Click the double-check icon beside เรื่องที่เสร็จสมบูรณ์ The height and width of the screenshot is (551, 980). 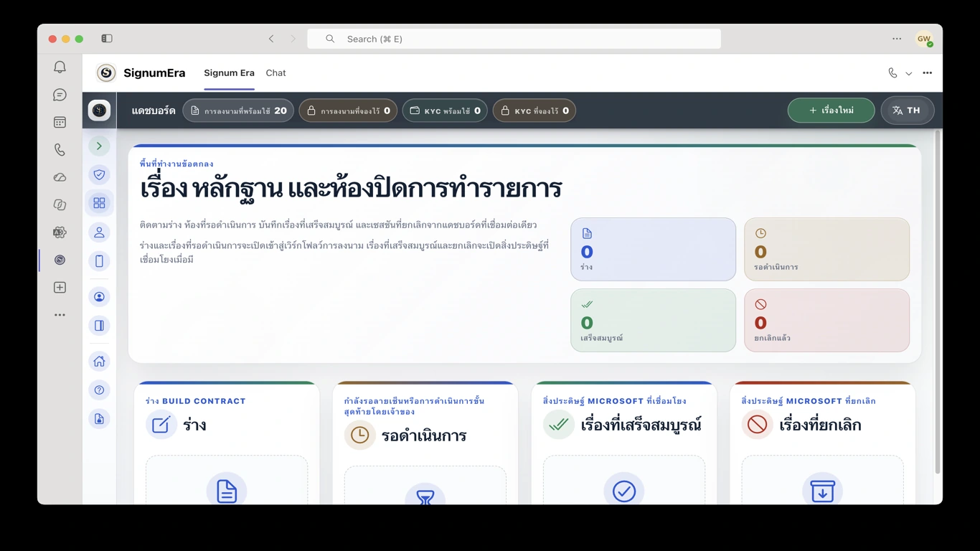pyautogui.click(x=558, y=425)
